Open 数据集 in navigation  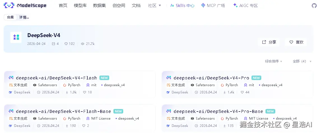[x=99, y=5]
